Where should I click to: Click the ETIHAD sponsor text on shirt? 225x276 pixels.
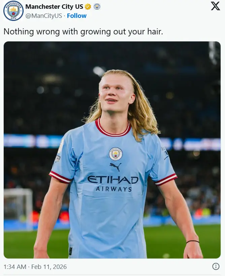113,180
